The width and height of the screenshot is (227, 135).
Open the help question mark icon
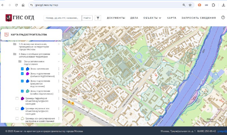point(223,18)
